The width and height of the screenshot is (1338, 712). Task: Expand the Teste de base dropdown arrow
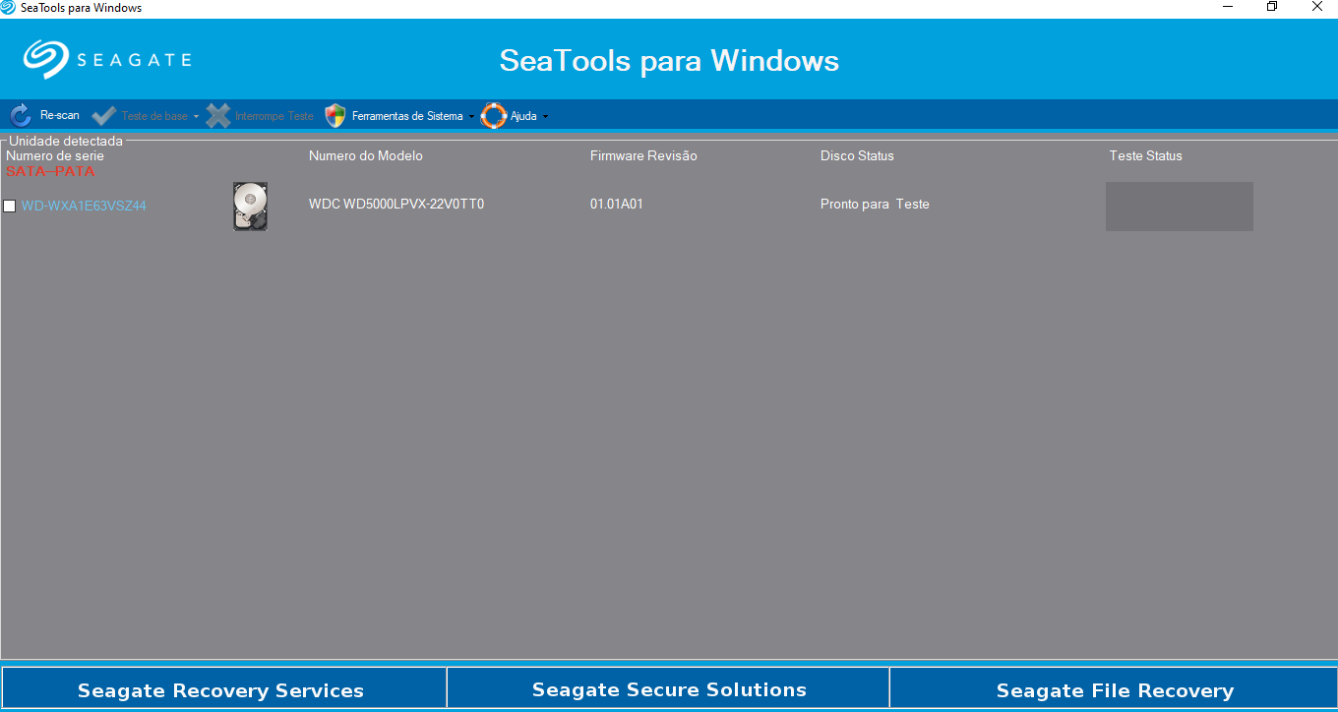pyautogui.click(x=196, y=116)
